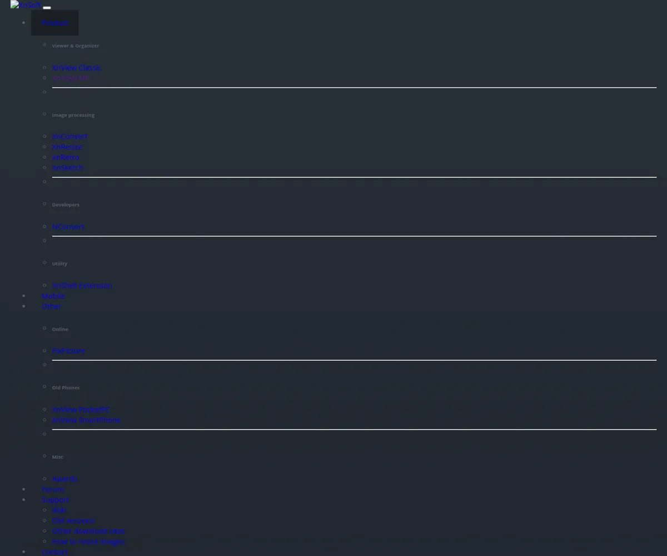Expand the Other section in navigation
Image resolution: width=667 pixels, height=556 pixels.
[51, 306]
